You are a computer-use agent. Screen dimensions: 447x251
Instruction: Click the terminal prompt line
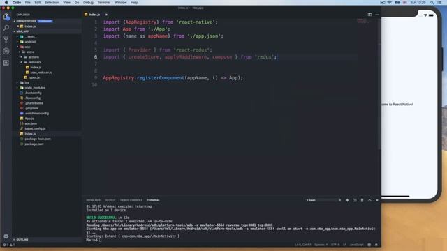coord(94,240)
